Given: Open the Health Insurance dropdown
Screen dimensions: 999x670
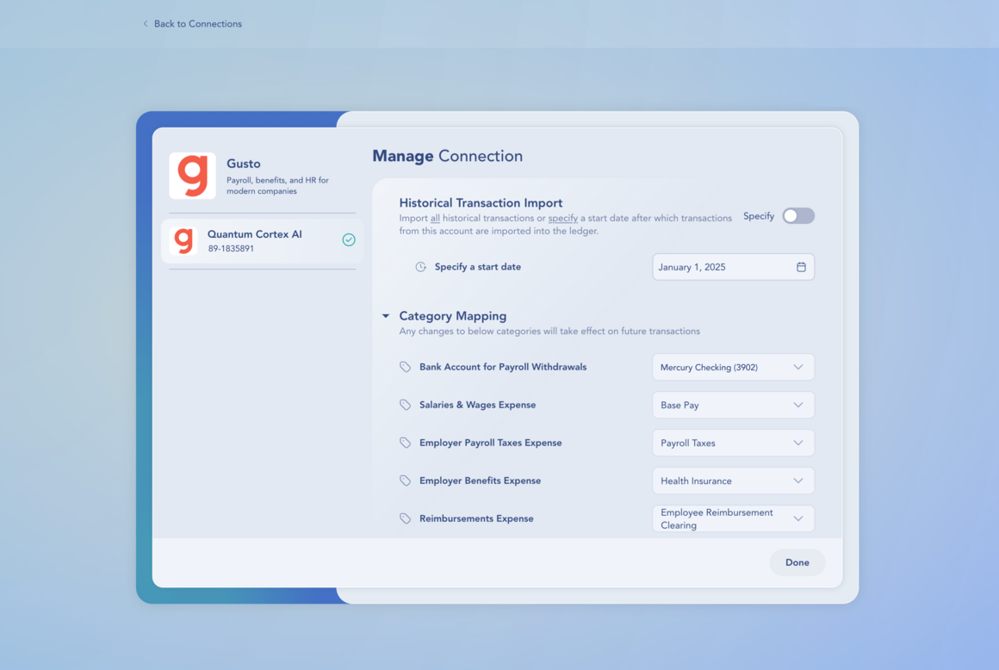Looking at the screenshot, I should point(733,481).
